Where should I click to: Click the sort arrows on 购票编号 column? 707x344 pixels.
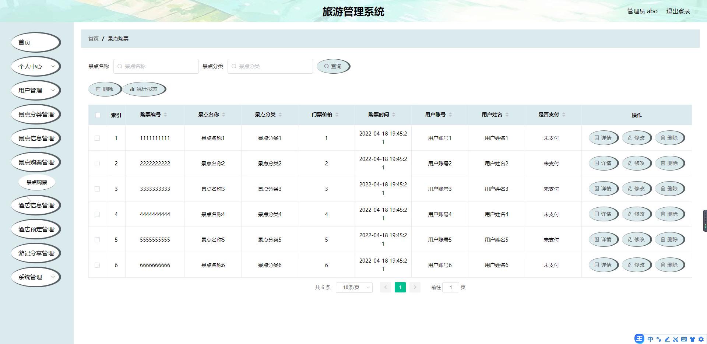point(165,115)
